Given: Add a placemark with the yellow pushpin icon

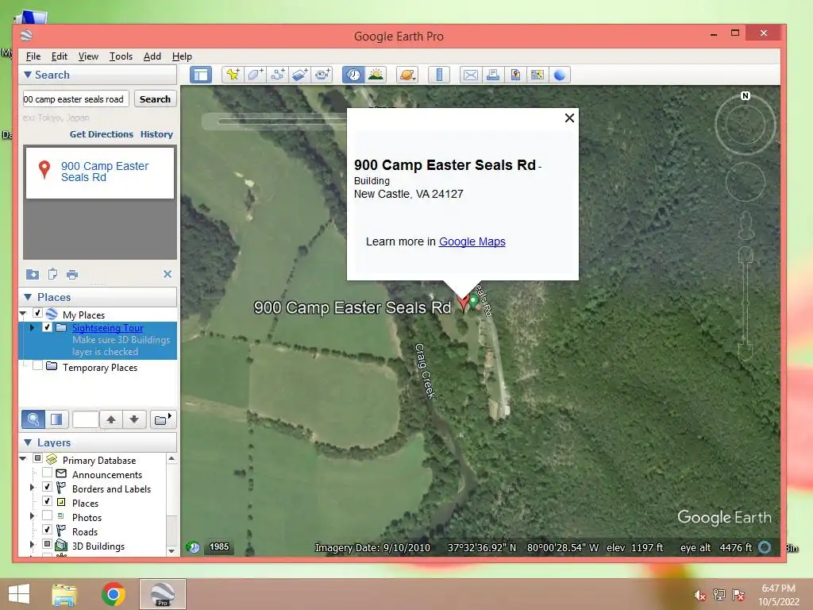Looking at the screenshot, I should pyautogui.click(x=233, y=75).
